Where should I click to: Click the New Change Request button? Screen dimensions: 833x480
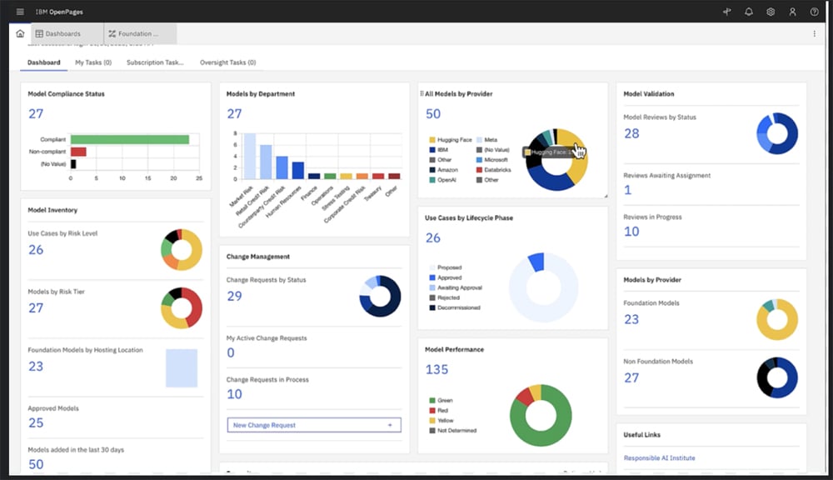click(x=313, y=425)
